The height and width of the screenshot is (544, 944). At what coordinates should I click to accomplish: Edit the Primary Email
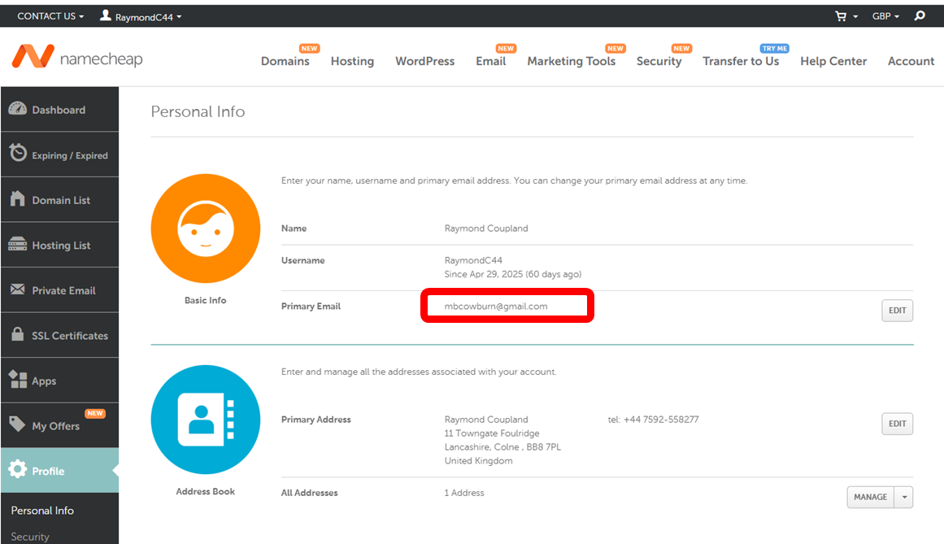coord(897,311)
